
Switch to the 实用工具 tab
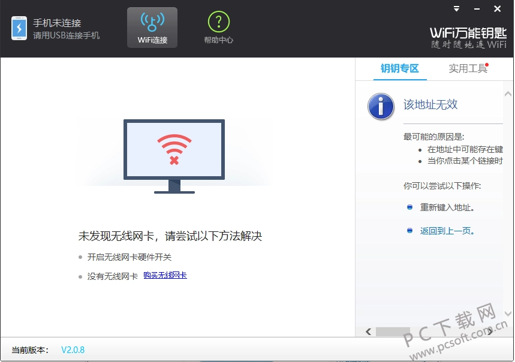[468, 68]
